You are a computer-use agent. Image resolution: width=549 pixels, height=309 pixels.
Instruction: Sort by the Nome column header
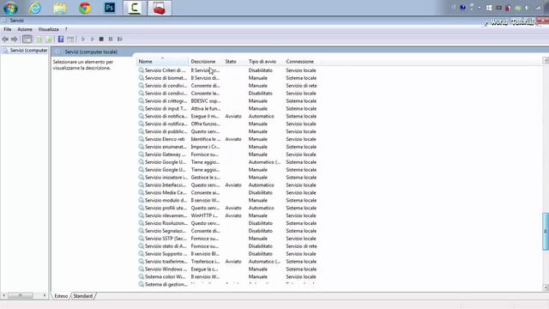tap(162, 61)
